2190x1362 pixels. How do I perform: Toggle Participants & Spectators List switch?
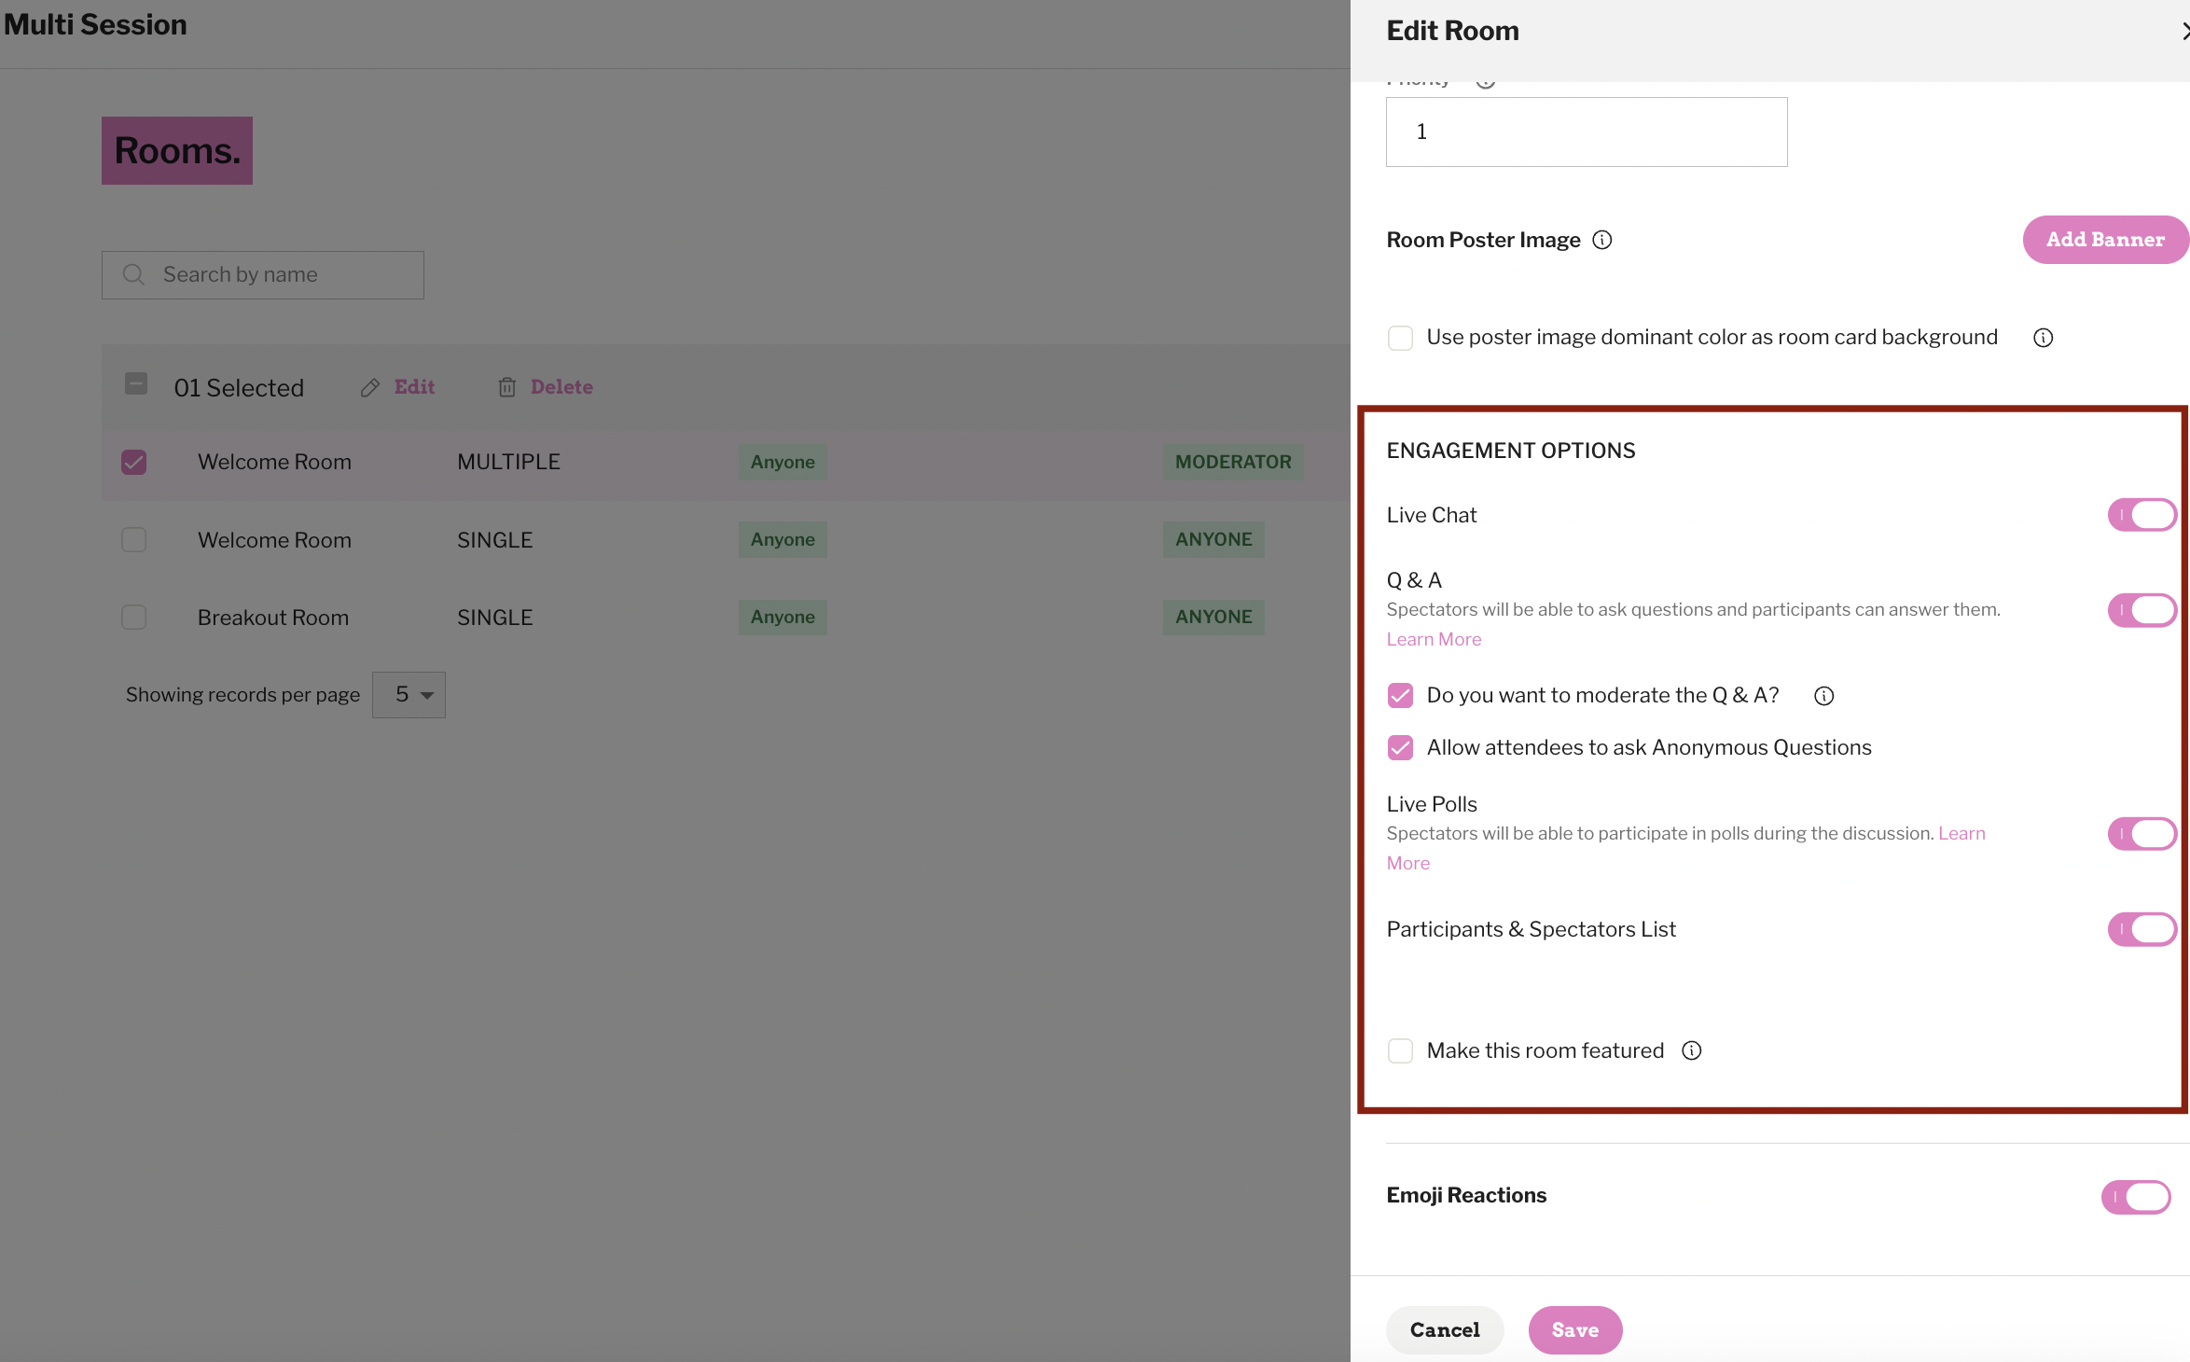(x=2141, y=929)
